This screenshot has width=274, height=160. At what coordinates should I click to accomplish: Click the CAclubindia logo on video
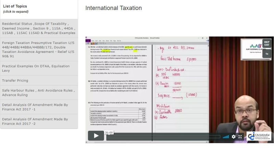259,136
